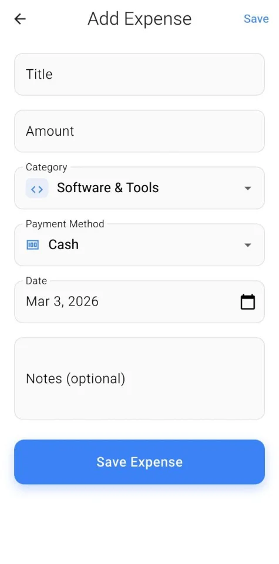
Task: Click the Category field label
Action: tap(46, 167)
